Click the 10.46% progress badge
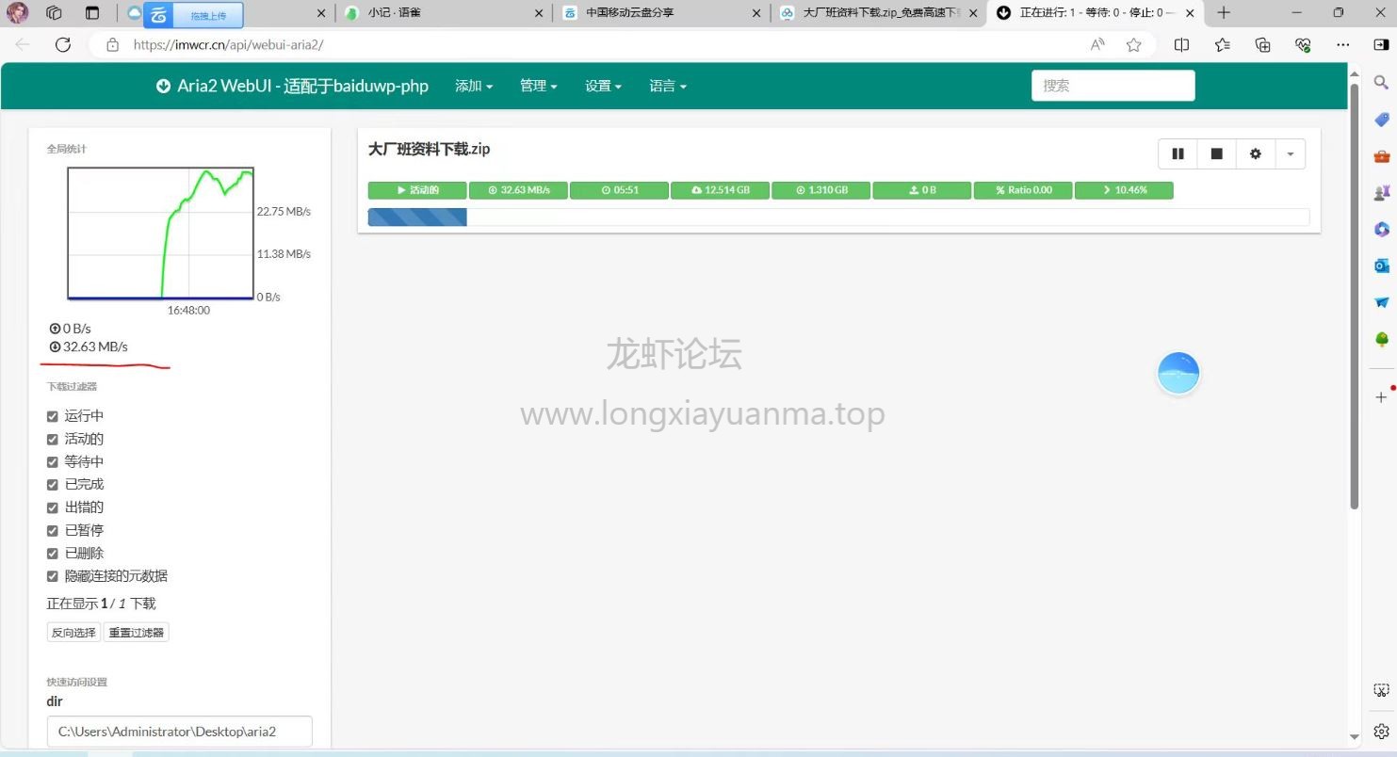 pyautogui.click(x=1124, y=190)
